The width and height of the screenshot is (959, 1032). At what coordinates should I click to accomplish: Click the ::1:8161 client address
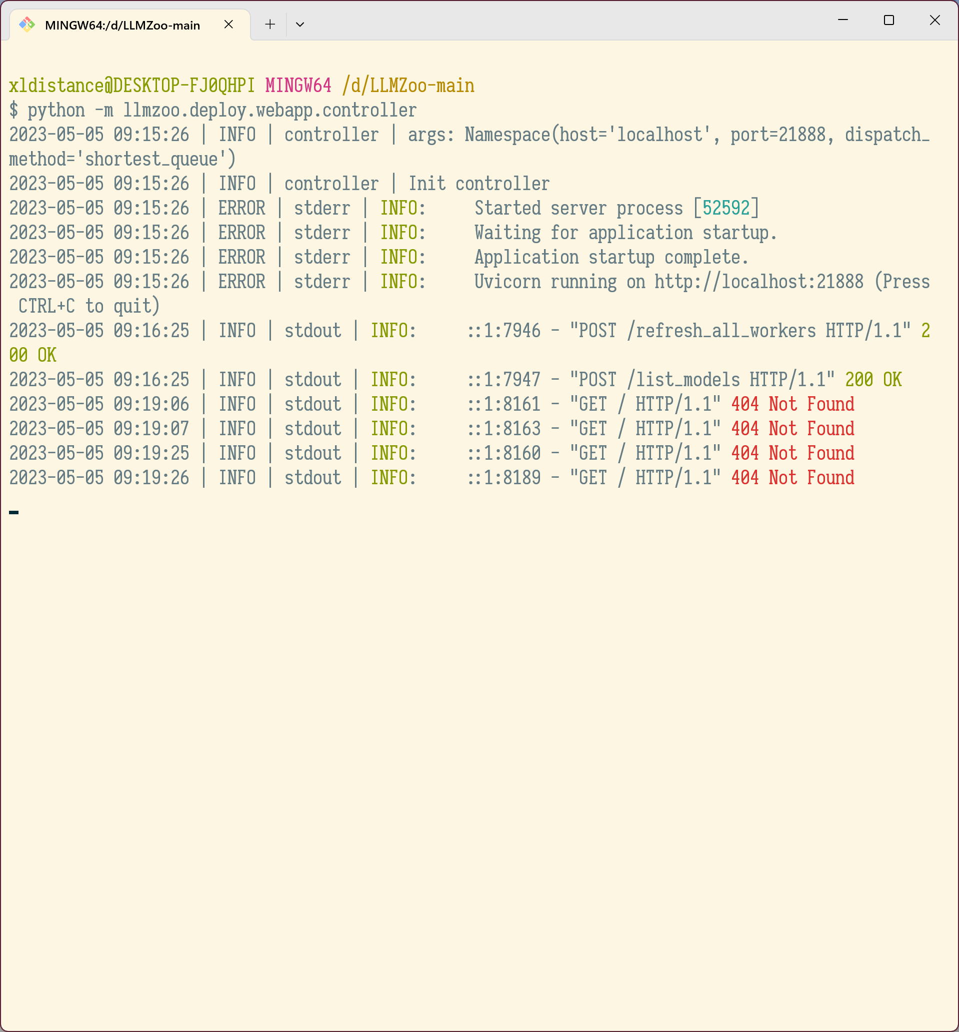[x=504, y=404]
